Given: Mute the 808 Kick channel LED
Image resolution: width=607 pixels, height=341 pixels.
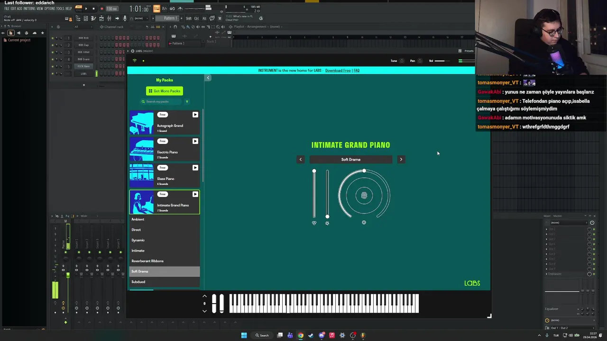Looking at the screenshot, I should pyautogui.click(x=53, y=38).
